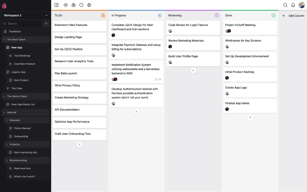Click the sidebar Search field
Viewport: 307px width, 192px height.
21,23
